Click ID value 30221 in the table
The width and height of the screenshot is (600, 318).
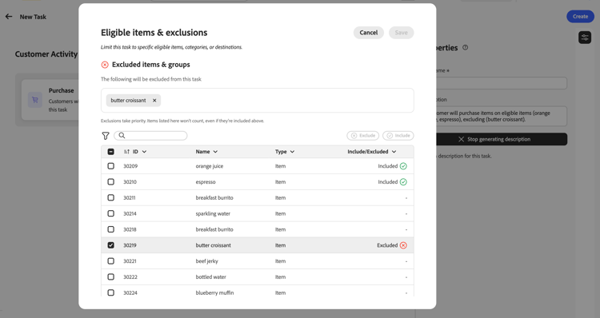pos(130,261)
